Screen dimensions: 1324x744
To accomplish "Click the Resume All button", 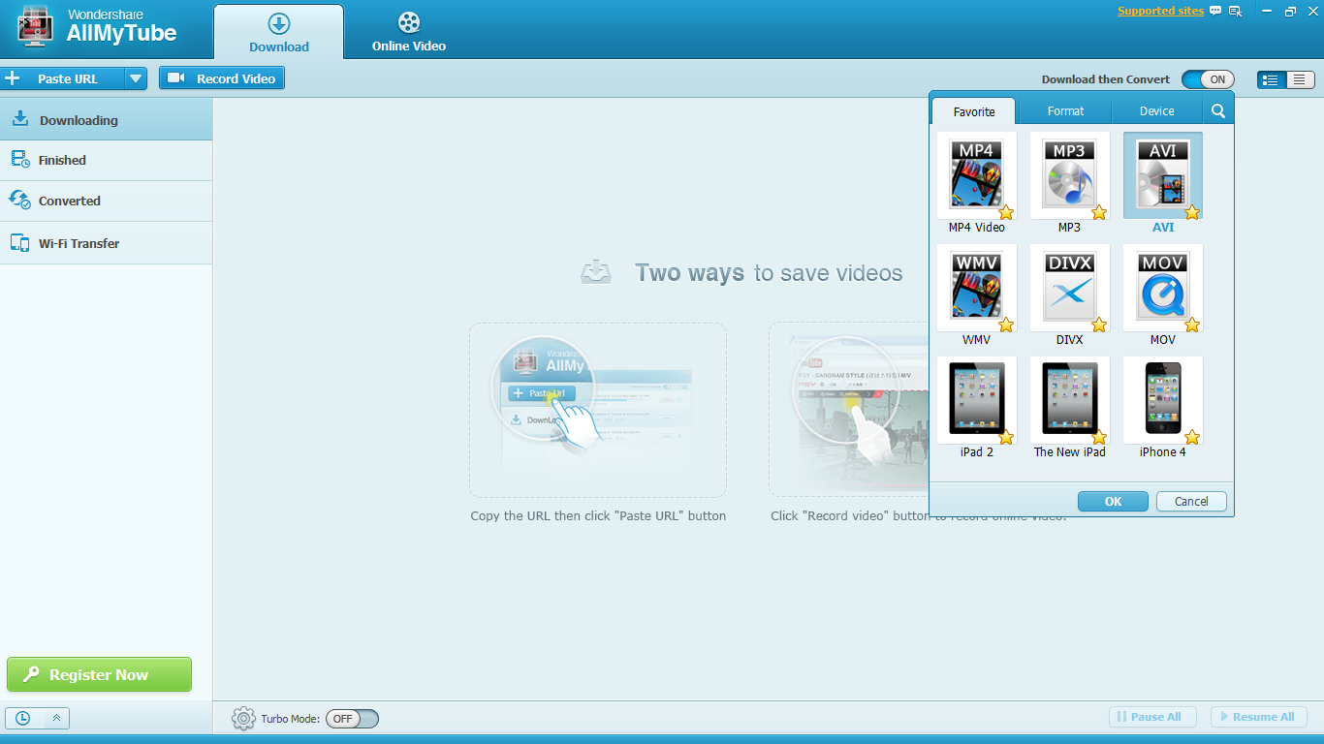I will pyautogui.click(x=1259, y=717).
